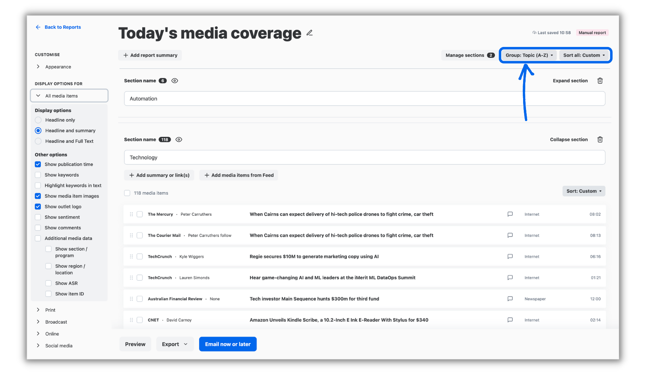This screenshot has height=375, width=646.
Task: Tick checkbox for The Mercury article
Action: click(x=140, y=214)
